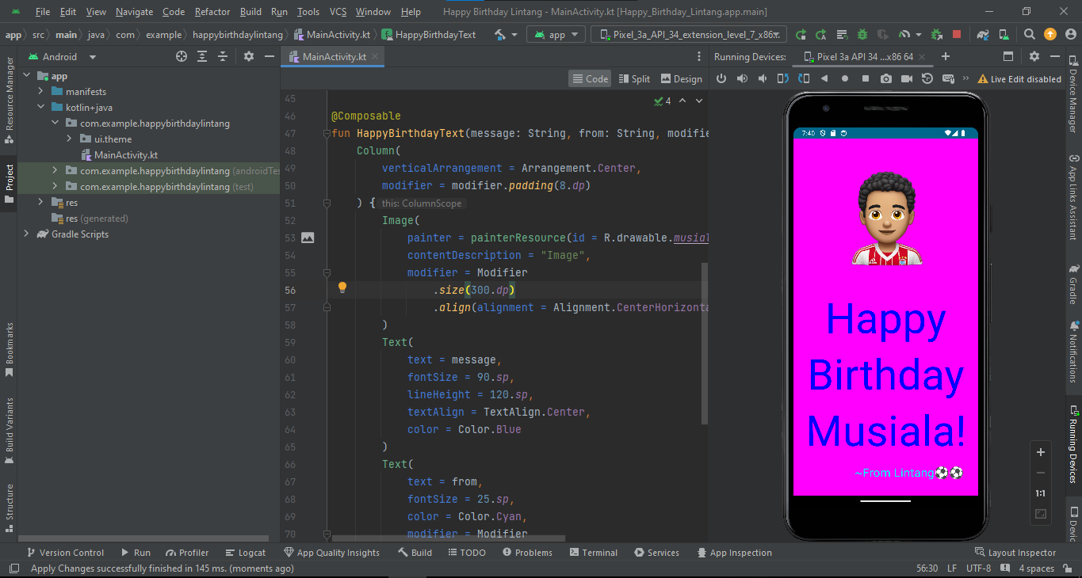Click the emulator power button icon

click(x=721, y=78)
